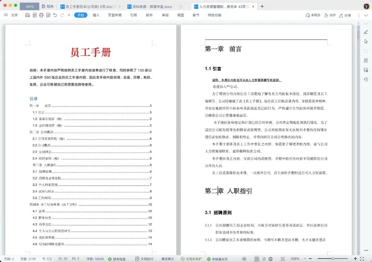Choose the selection arrow tool in right sidebar
The image size is (372, 262).
366,42
